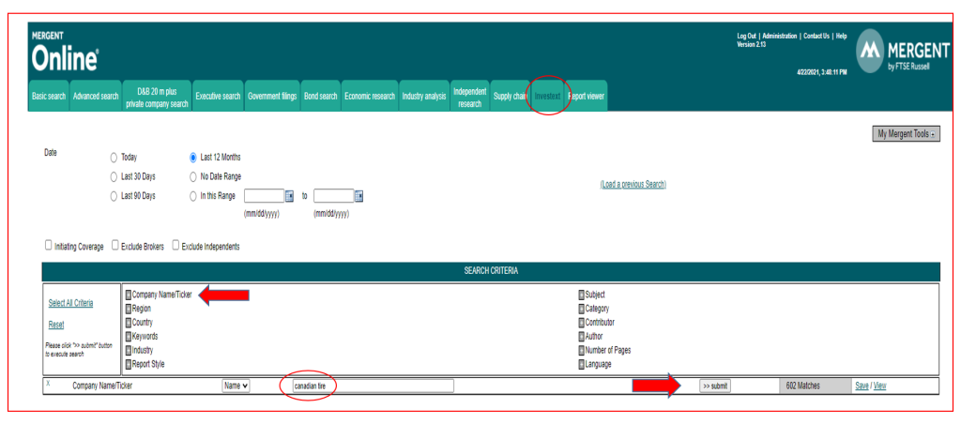Switch to the Government filings tab

pos(272,97)
